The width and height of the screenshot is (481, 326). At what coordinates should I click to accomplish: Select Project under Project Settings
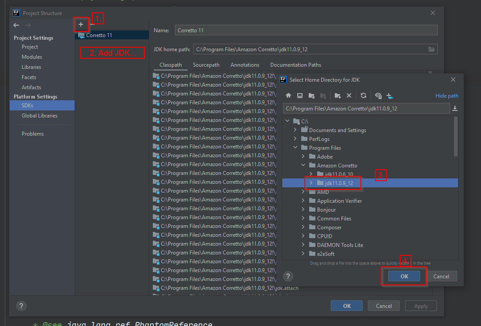30,47
